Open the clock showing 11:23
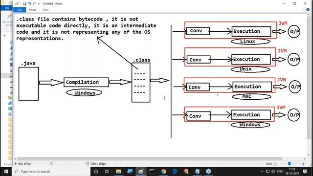The height and width of the screenshot is (176, 313). click(292, 172)
